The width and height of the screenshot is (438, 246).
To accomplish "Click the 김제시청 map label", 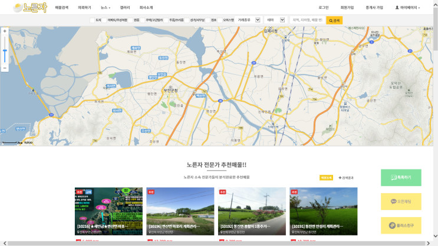I will pyautogui.click(x=271, y=31).
